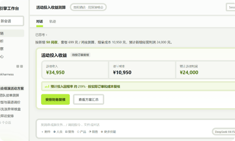Click the 个会话 conversation count text
This screenshot has width=235, height=141.
(6, 123)
